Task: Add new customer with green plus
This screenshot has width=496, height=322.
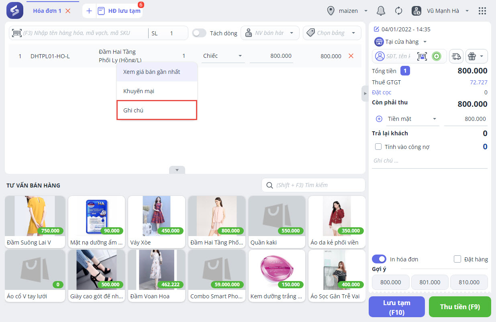Action: click(x=437, y=56)
